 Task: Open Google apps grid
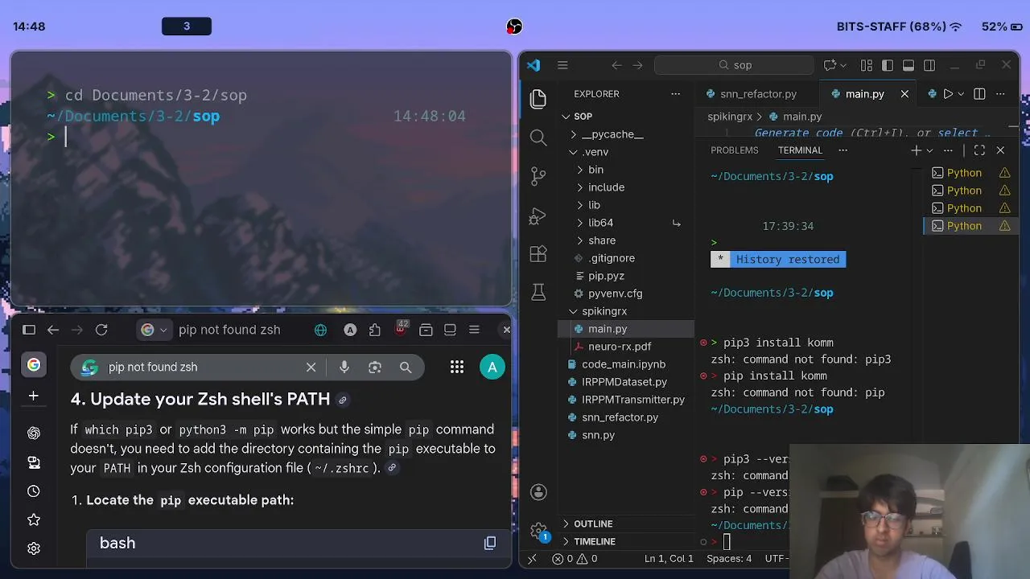(x=457, y=368)
